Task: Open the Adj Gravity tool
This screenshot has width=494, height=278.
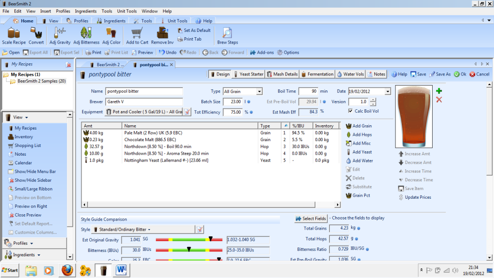Action: click(x=59, y=36)
